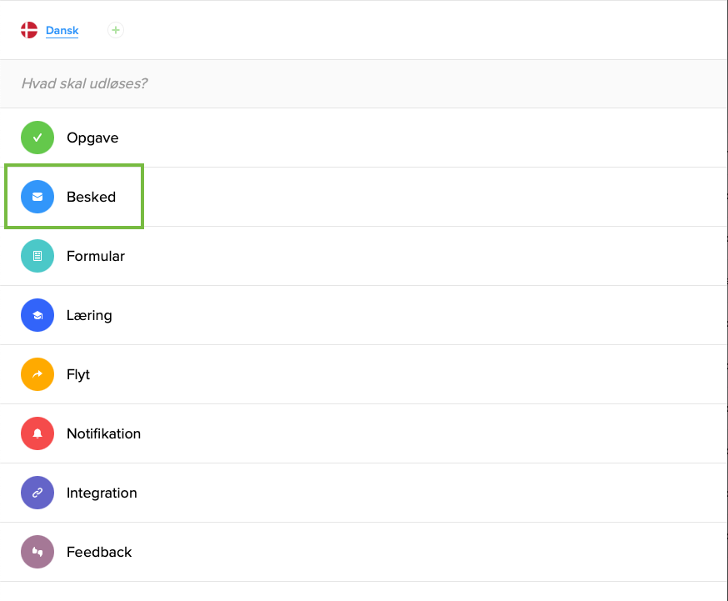Choose the Flyt list entry

pos(78,374)
